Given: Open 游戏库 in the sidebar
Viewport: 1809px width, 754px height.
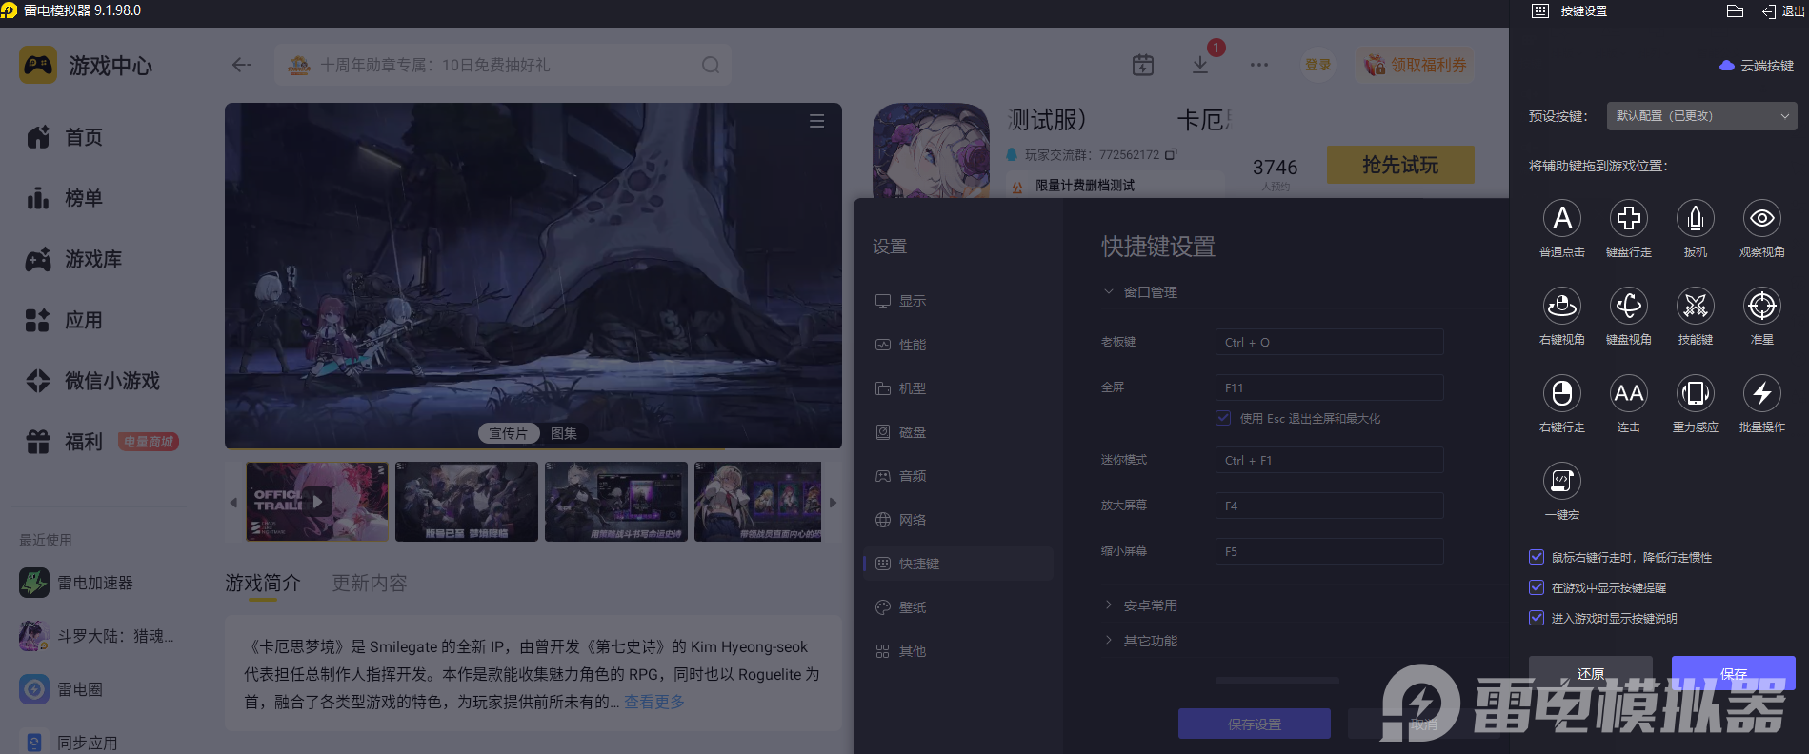Looking at the screenshot, I should [x=74, y=259].
